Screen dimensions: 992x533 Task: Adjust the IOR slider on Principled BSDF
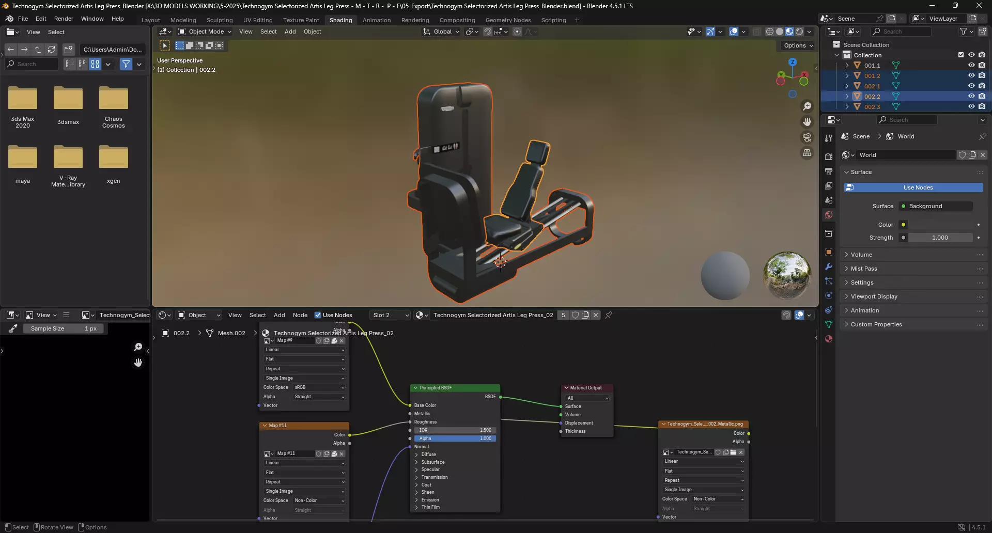click(455, 430)
